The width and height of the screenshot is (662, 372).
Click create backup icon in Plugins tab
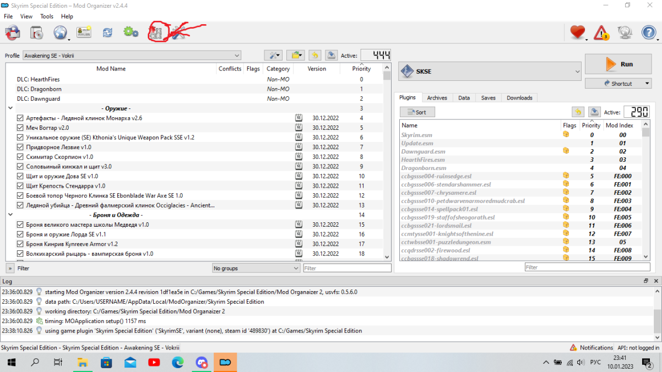click(x=594, y=112)
